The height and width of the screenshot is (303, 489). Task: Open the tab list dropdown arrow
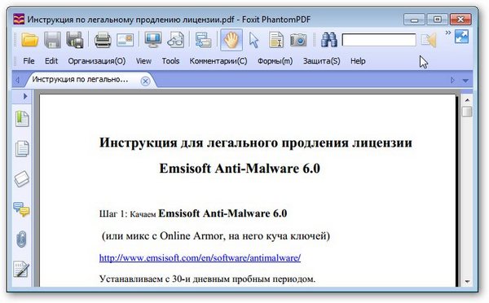pos(465,81)
